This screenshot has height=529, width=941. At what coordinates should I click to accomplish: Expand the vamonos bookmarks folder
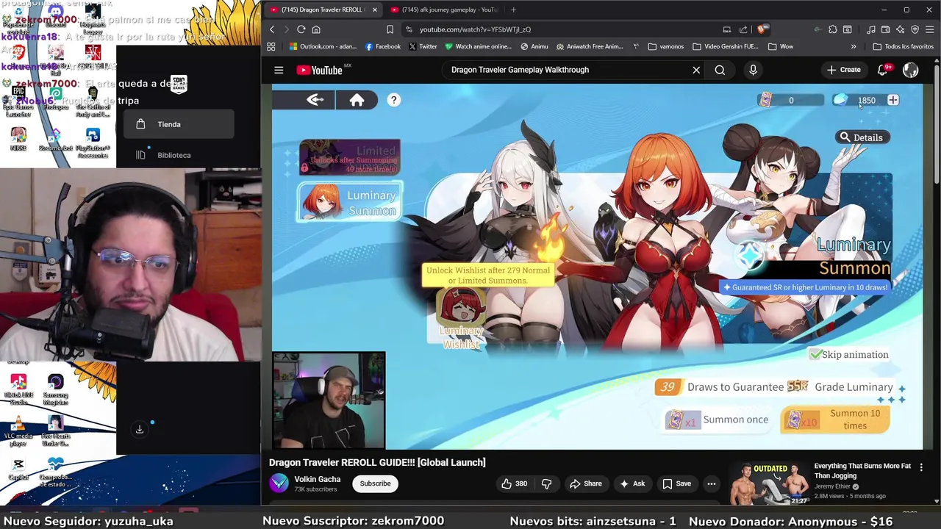(x=666, y=46)
